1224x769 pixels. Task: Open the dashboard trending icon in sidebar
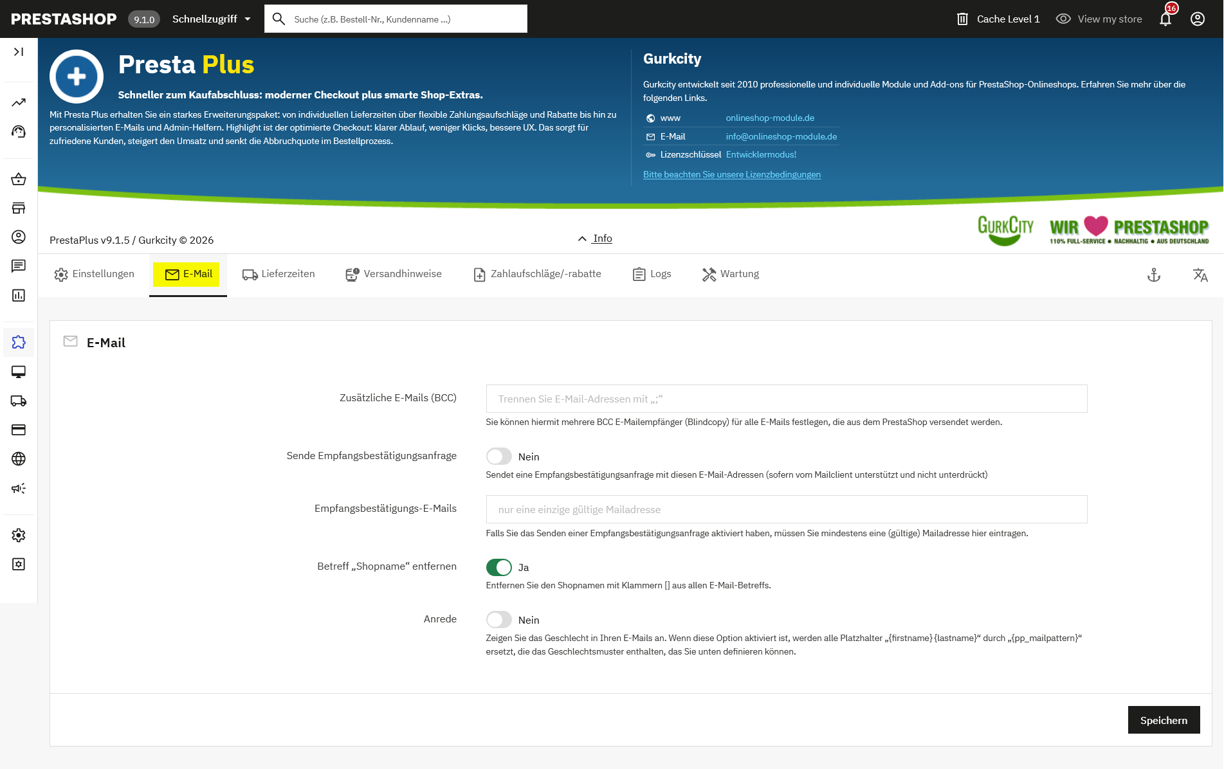point(19,102)
